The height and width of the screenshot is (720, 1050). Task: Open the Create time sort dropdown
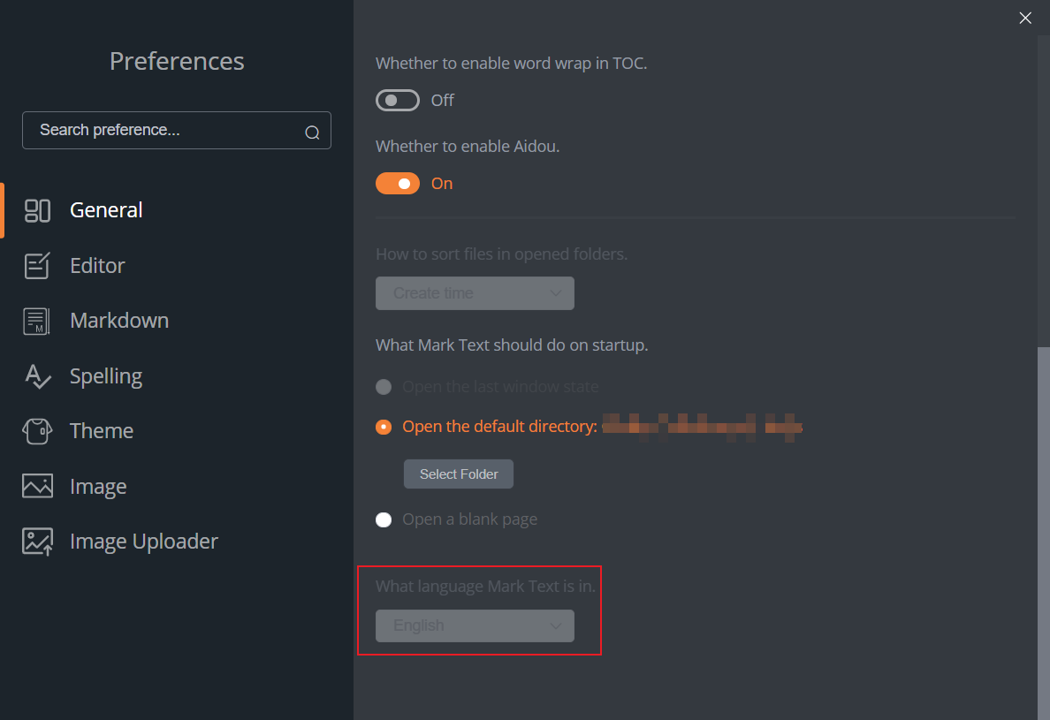pos(475,293)
